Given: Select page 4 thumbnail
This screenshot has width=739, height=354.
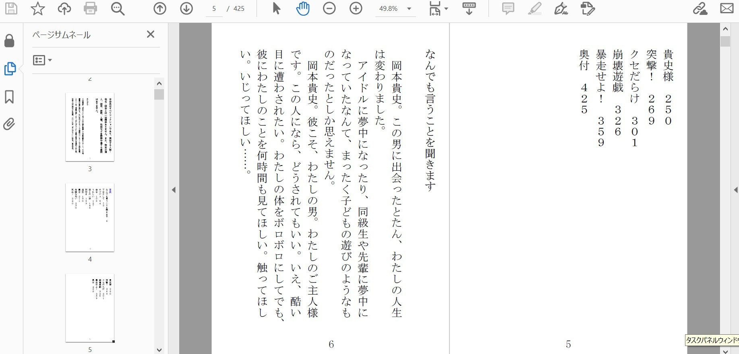Looking at the screenshot, I should pos(90,217).
